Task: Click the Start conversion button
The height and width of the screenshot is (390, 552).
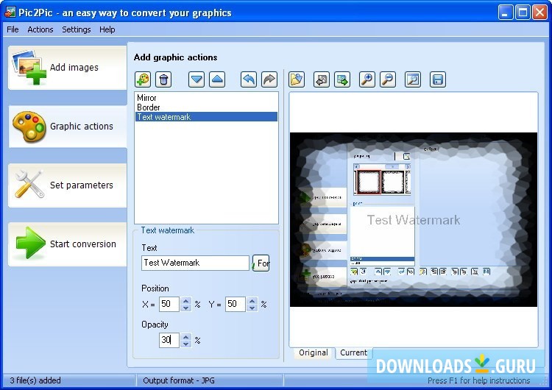Action: point(67,244)
